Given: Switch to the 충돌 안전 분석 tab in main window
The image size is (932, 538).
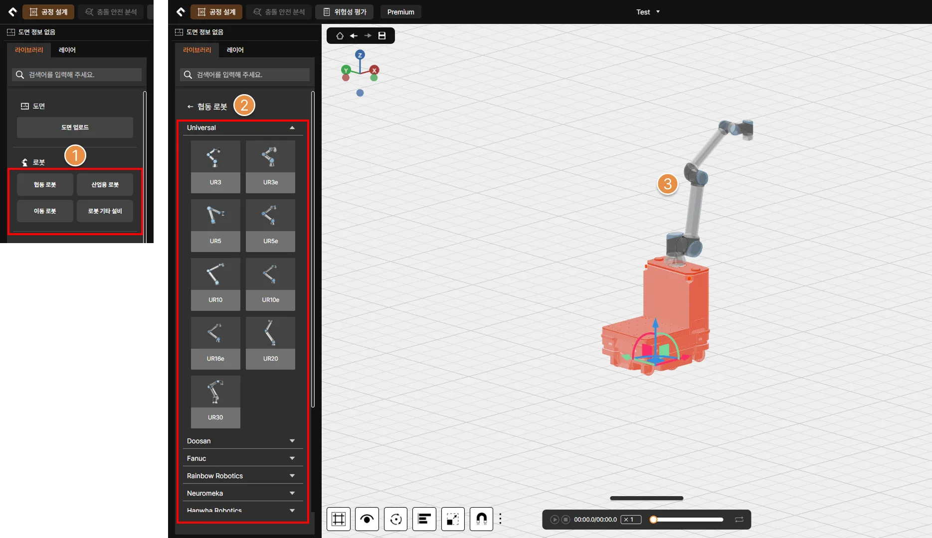Looking at the screenshot, I should pos(279,12).
